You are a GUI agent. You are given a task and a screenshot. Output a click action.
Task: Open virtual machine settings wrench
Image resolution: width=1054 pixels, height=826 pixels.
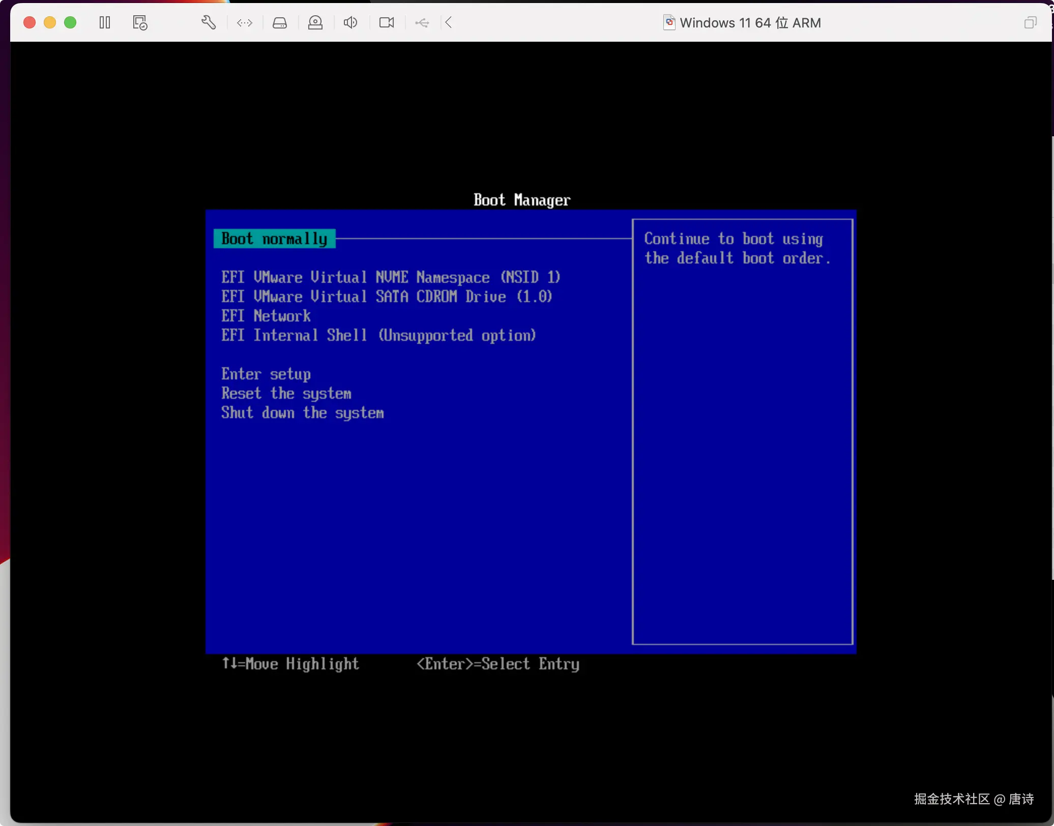(209, 22)
